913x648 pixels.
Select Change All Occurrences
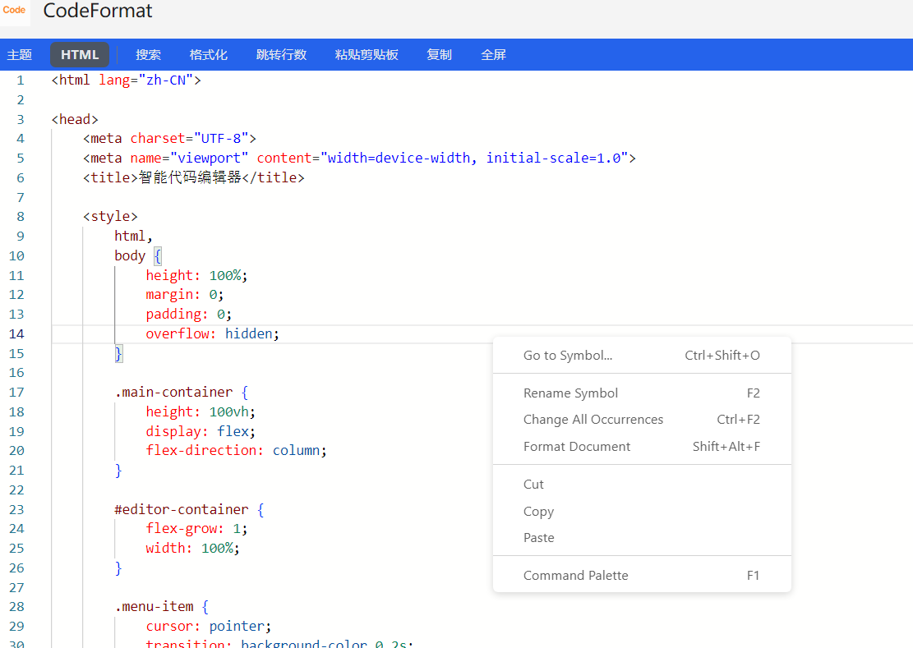[642, 420]
